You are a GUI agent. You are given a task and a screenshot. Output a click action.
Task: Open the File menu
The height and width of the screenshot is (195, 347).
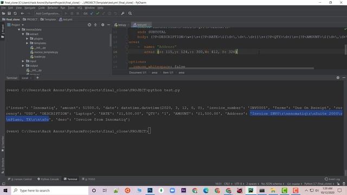point(3,8)
